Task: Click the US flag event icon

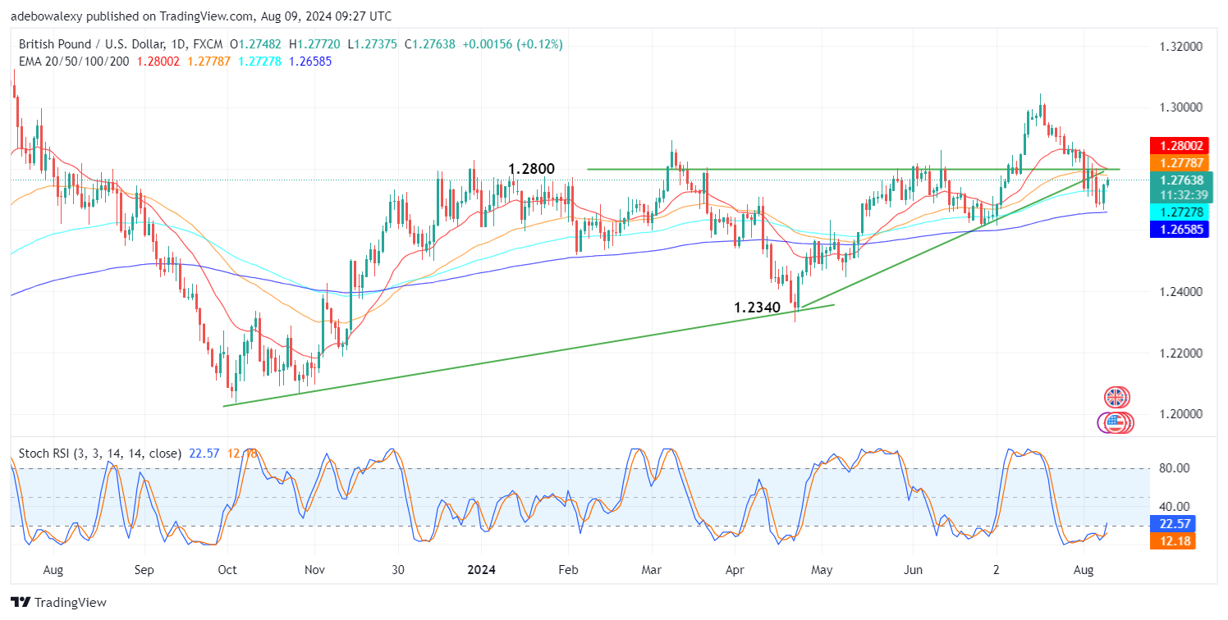Action: click(1114, 423)
